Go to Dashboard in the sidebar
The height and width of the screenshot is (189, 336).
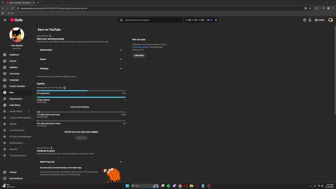[x=17, y=55]
